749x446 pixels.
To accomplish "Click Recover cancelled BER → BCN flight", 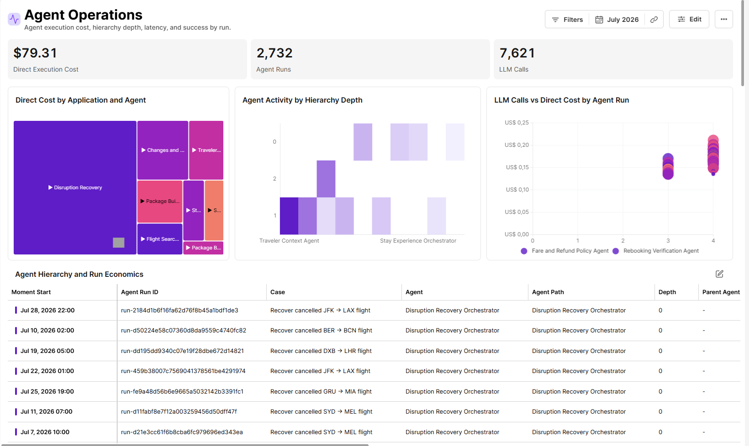I will (321, 330).
